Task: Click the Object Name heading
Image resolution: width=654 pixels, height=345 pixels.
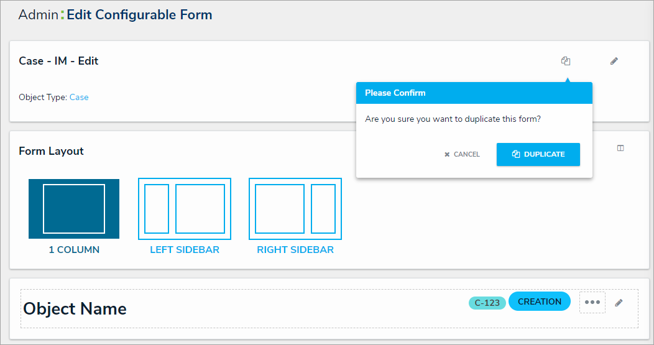Action: coord(75,309)
